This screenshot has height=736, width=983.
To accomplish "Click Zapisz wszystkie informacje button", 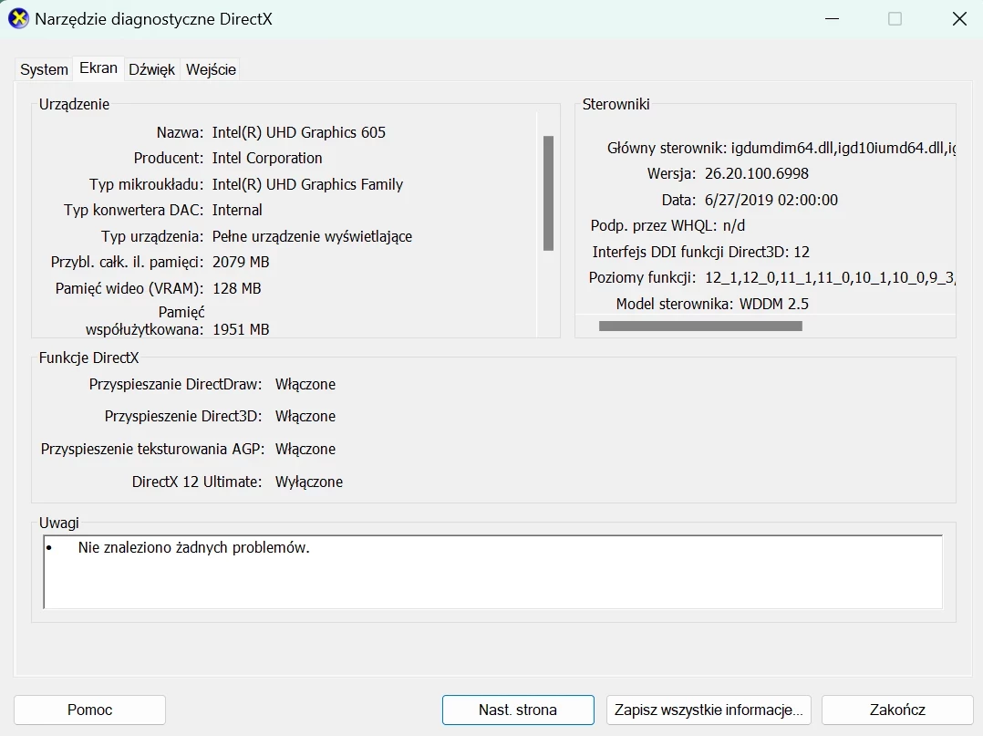I will [x=708, y=710].
